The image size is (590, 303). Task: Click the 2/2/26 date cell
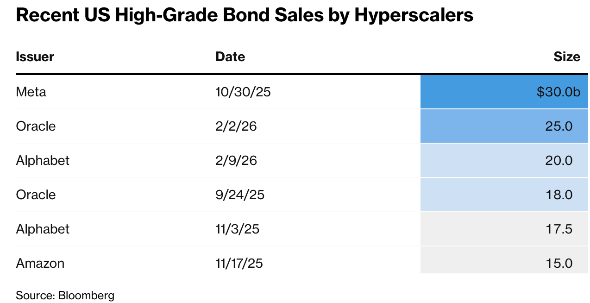(x=236, y=126)
